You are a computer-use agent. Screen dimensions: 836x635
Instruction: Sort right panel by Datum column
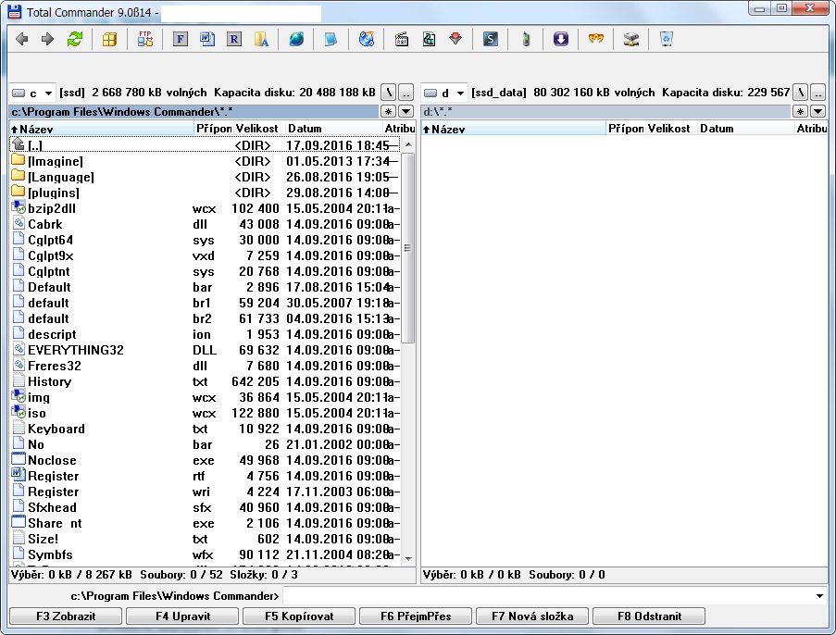745,129
